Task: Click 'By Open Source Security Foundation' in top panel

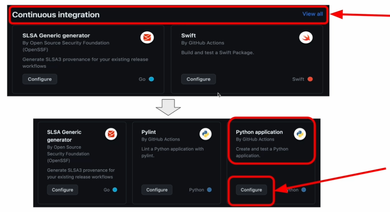Action: 66,46
